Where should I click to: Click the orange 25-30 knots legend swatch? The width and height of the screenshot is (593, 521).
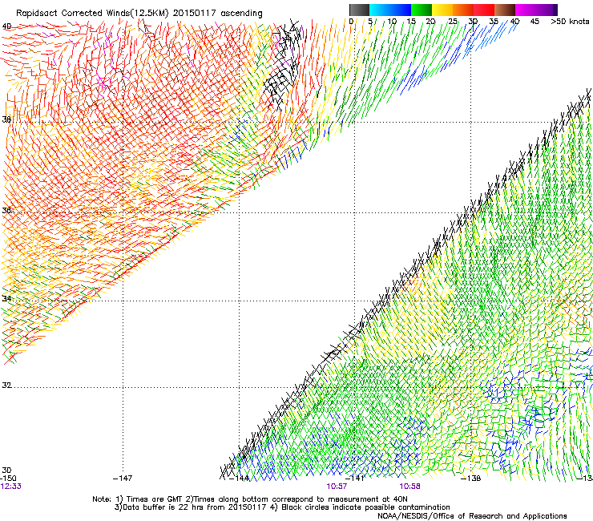pyautogui.click(x=463, y=10)
